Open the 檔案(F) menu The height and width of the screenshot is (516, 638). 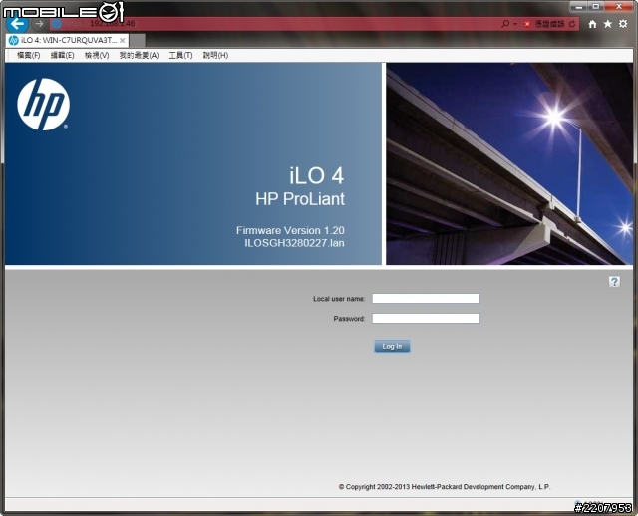(29, 56)
